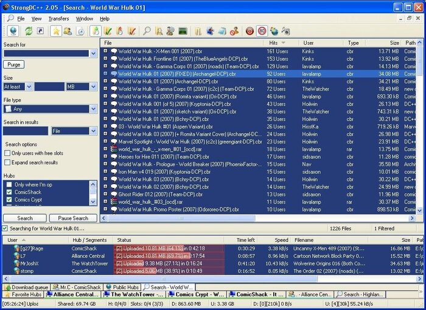Tick Expand search results checkbox

pos(7,162)
